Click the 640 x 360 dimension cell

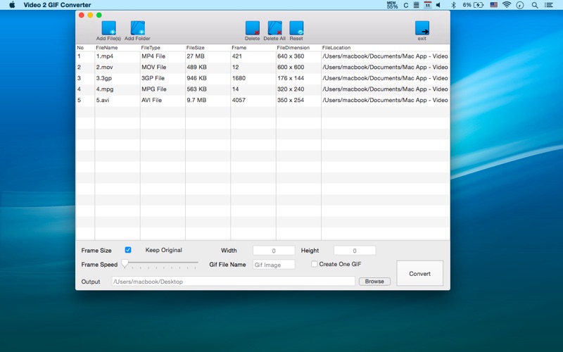(x=291, y=56)
